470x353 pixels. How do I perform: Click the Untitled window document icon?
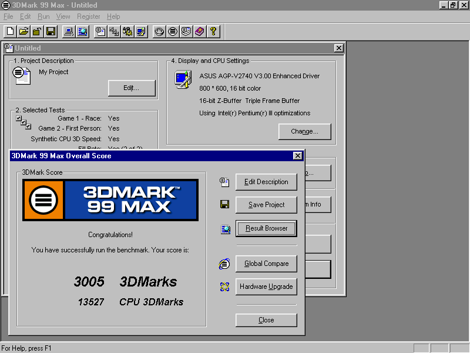click(x=9, y=48)
